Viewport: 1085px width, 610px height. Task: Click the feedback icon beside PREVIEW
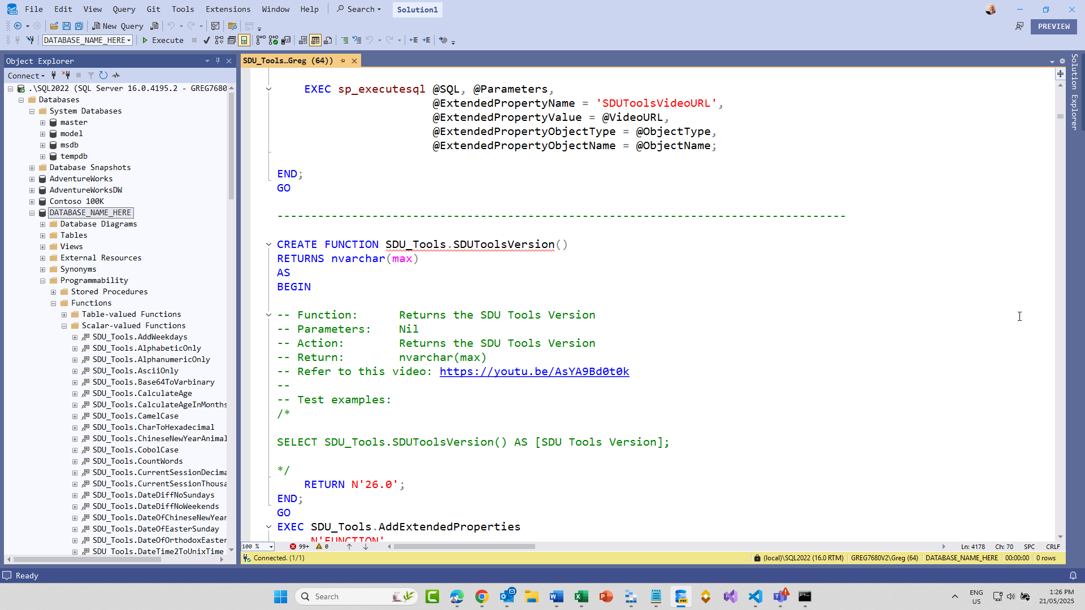click(1019, 27)
